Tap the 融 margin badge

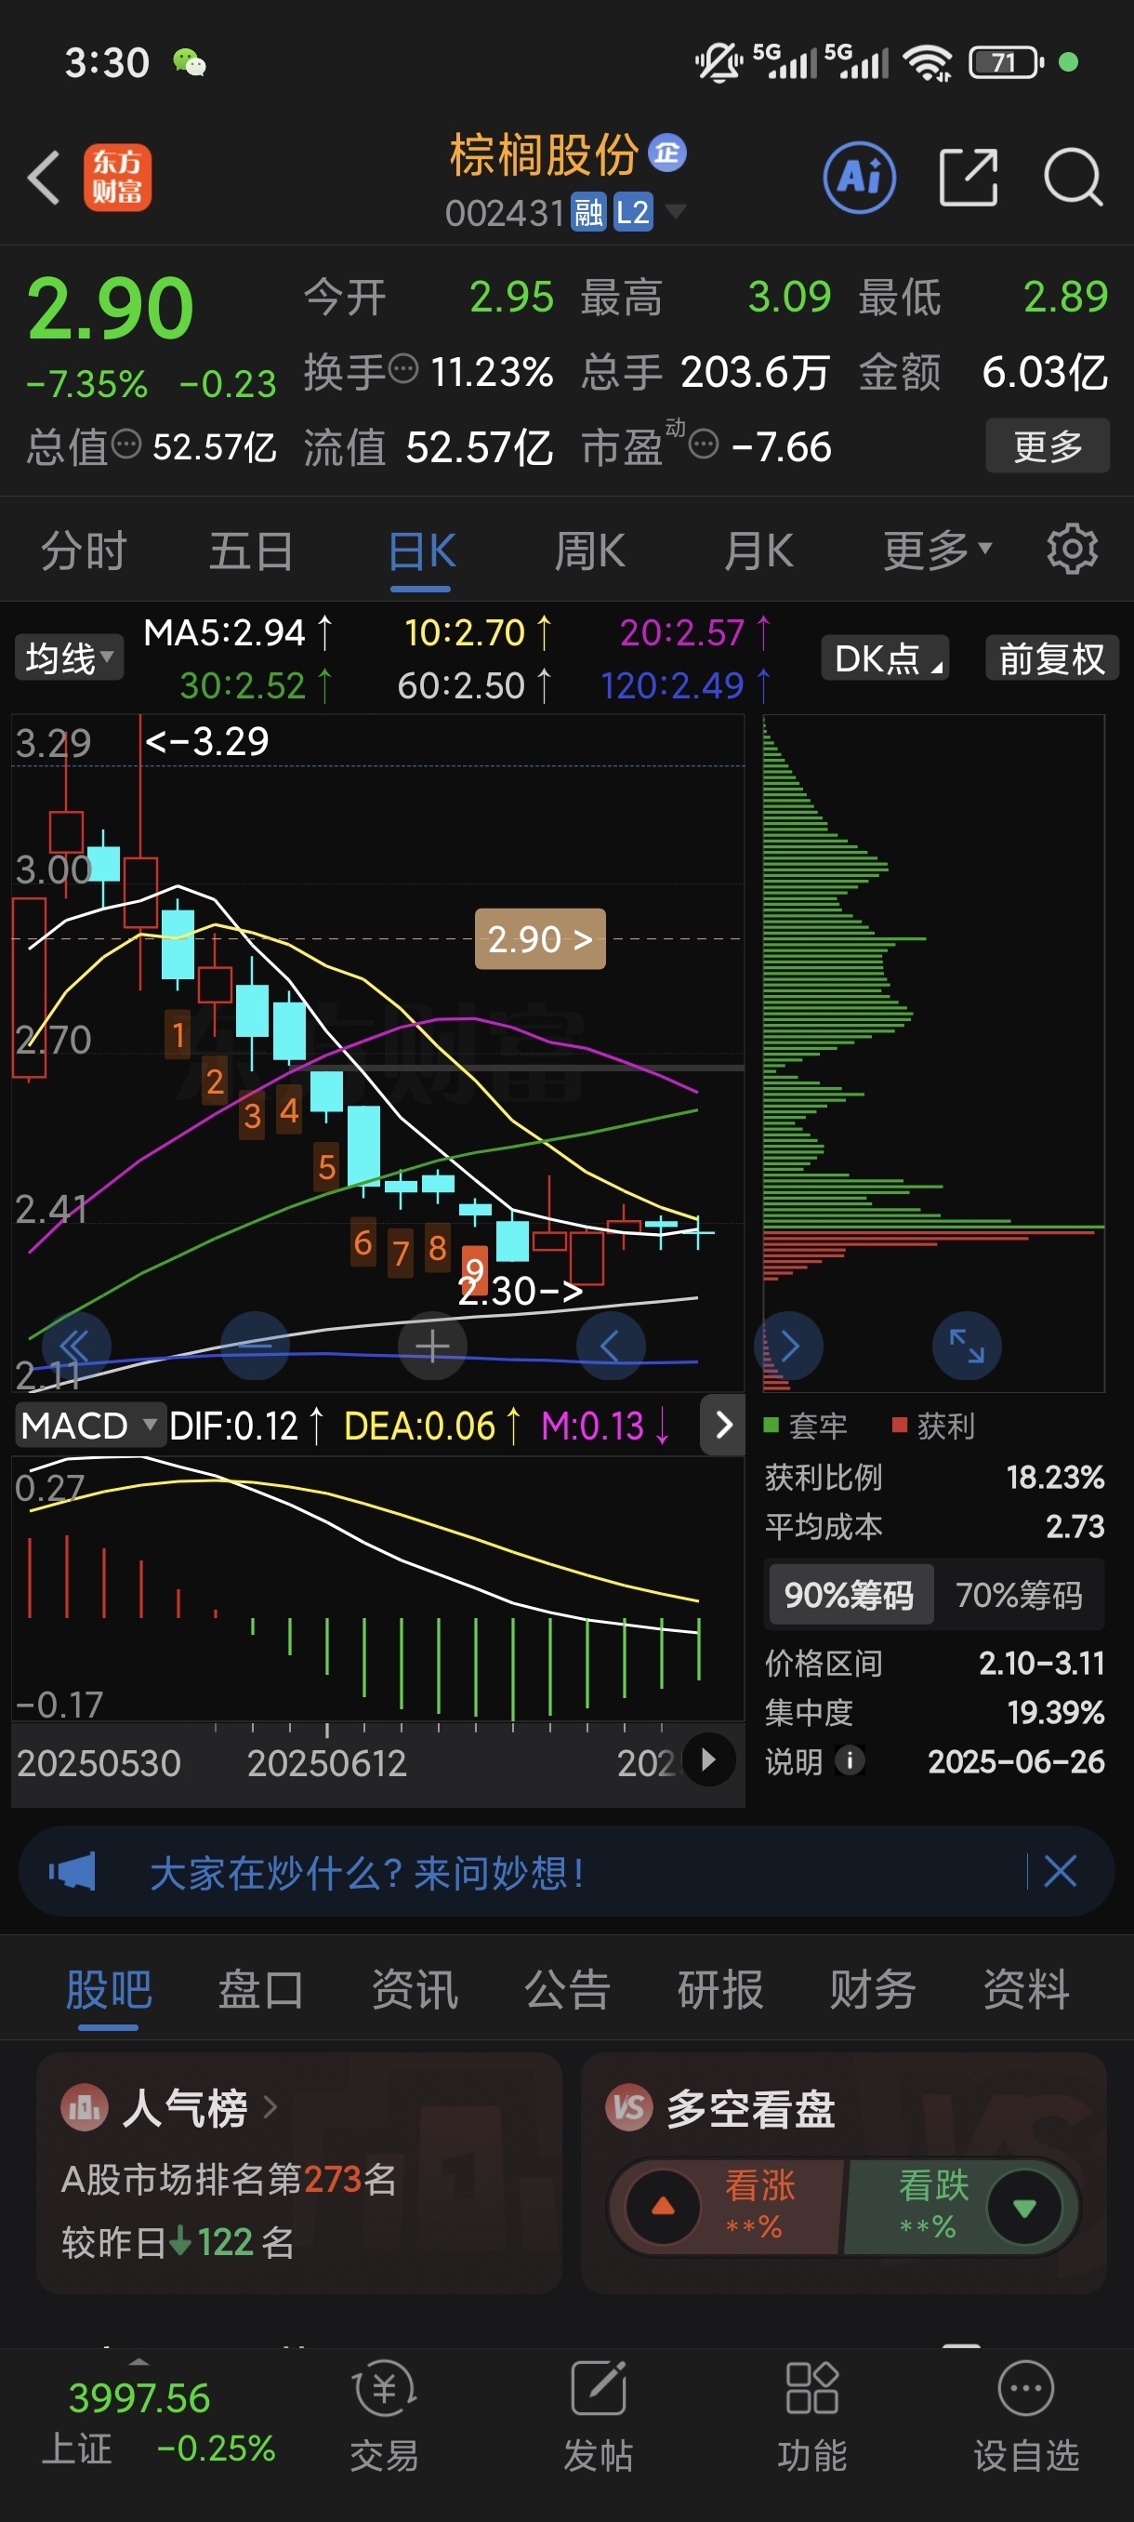pyautogui.click(x=589, y=211)
